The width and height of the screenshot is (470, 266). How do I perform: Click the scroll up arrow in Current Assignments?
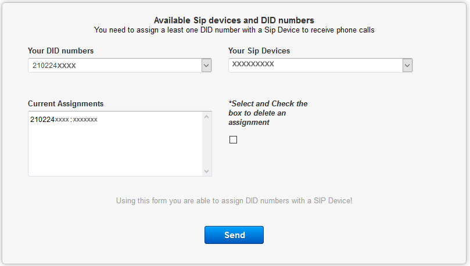point(207,117)
